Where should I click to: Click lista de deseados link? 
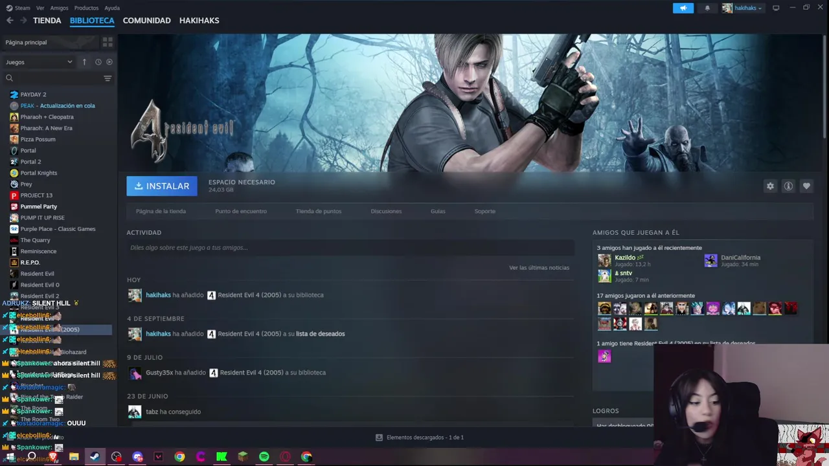(321, 334)
